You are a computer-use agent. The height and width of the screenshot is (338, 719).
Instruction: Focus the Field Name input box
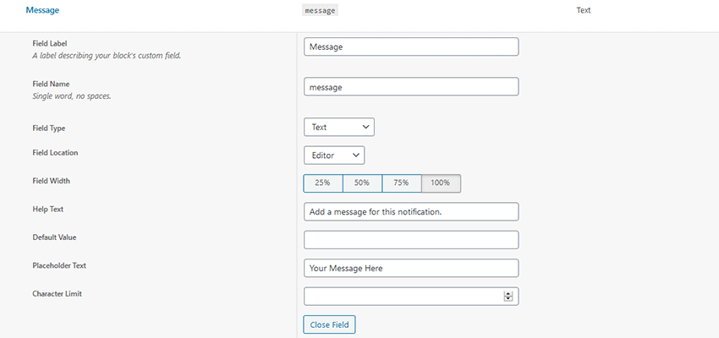point(410,87)
